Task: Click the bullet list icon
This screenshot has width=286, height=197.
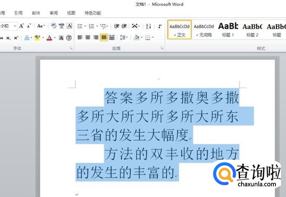Action: (80, 26)
